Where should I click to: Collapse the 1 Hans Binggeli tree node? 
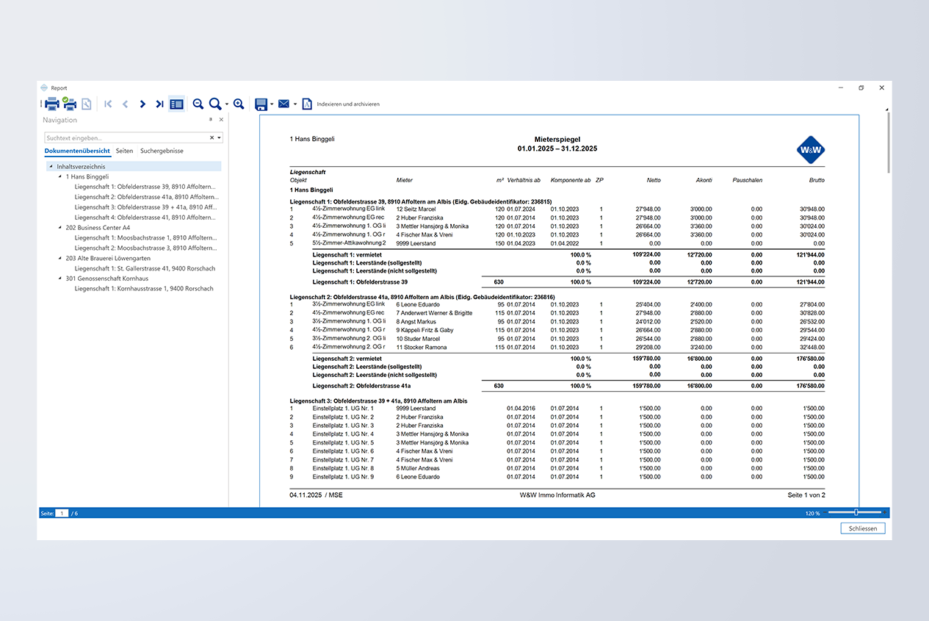coord(59,177)
